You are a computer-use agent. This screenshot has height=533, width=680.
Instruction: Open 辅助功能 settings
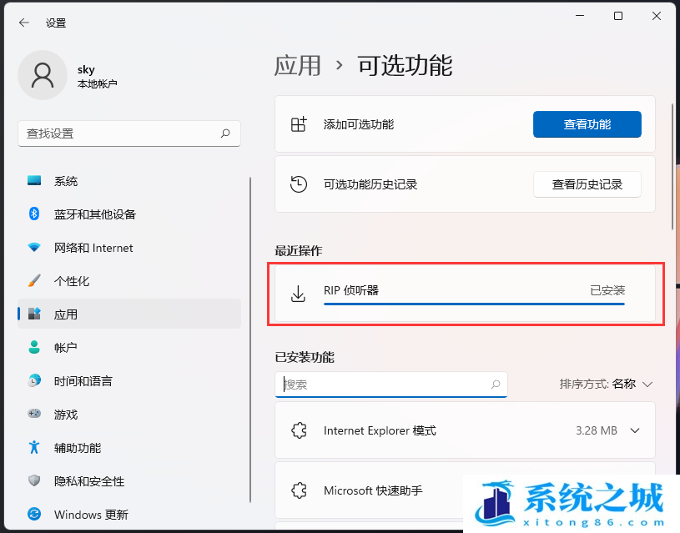coord(129,447)
